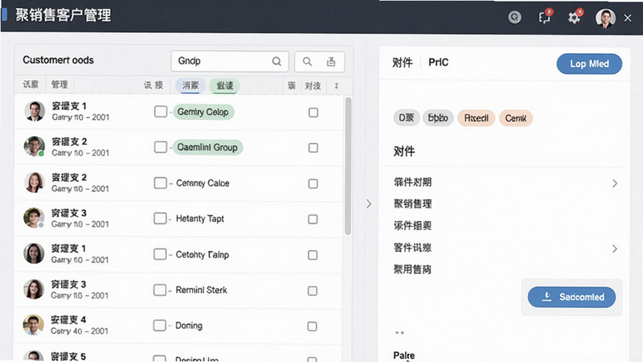Click the Gemiry Celop tag
The image size is (643, 362).
coord(203,112)
